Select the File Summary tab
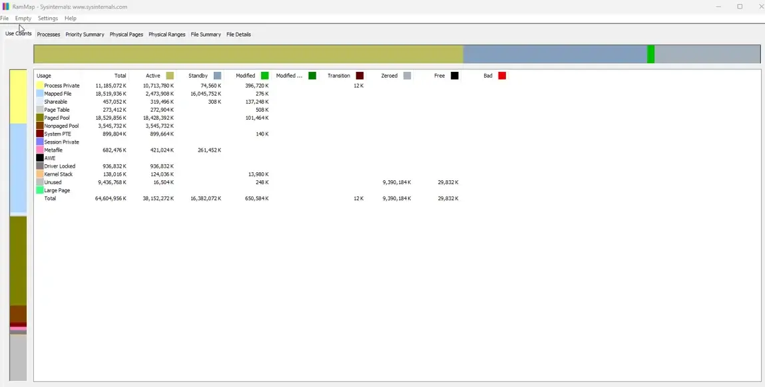Viewport: 765px width, 387px height. (x=206, y=35)
